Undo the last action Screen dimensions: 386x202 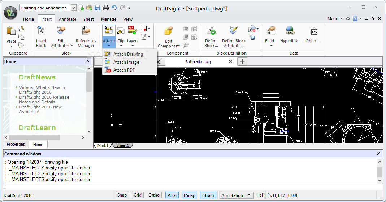(114, 8)
